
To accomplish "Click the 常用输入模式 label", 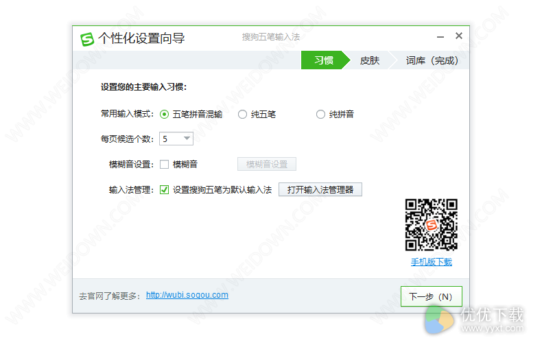I will pos(127,114).
